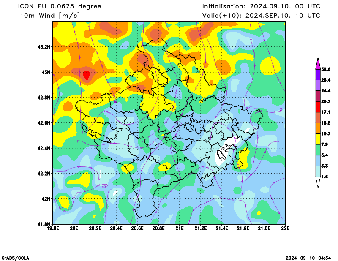This screenshot has width=338, height=261.
Task: Click the latitude label '42.8N'
Action: pos(44,98)
